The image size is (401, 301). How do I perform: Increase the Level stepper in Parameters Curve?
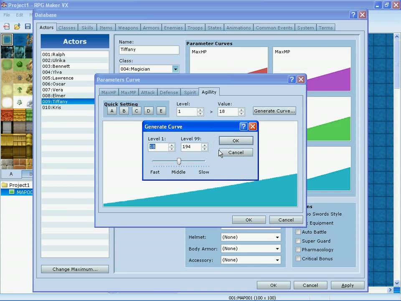200,110
